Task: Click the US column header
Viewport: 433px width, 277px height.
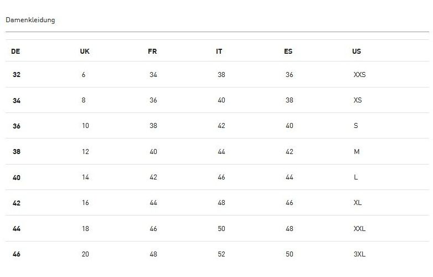Action: [x=357, y=52]
